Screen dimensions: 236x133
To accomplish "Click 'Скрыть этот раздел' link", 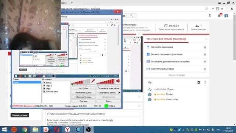I will (x=177, y=75).
